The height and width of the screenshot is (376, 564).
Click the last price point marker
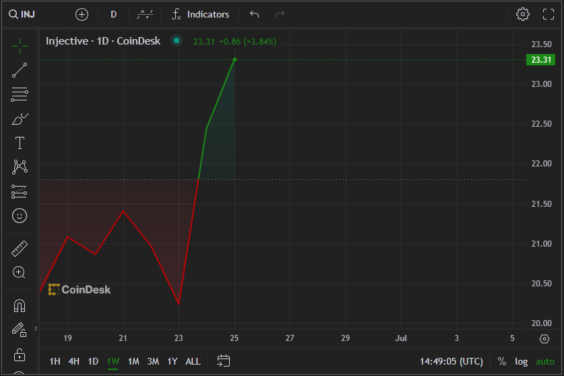[x=235, y=60]
